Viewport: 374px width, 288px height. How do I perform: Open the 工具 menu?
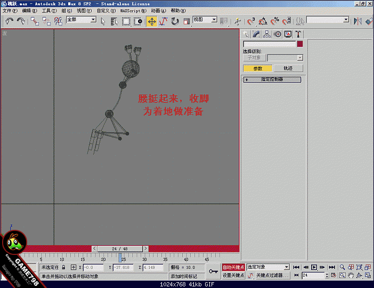coord(49,11)
